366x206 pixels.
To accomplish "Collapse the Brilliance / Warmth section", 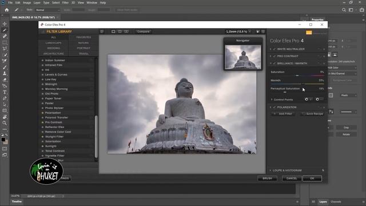I will (270, 64).
